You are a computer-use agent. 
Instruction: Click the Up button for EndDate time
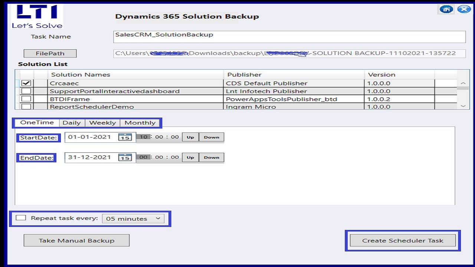pos(190,157)
